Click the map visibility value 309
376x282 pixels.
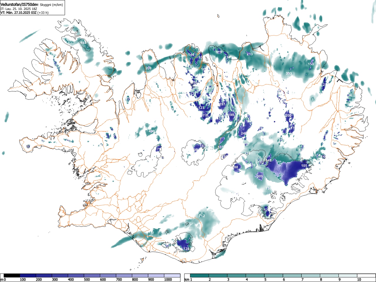click(x=260, y=176)
